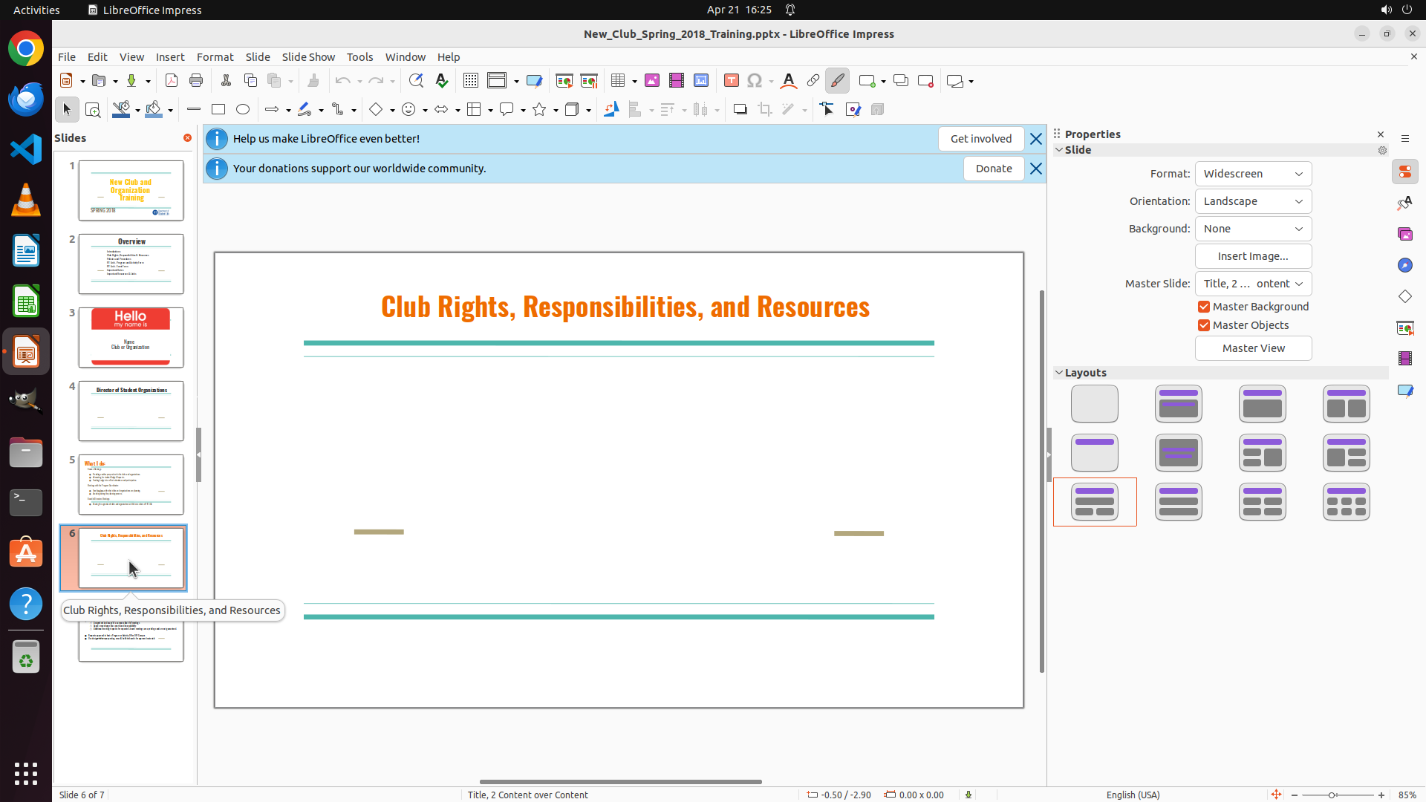Select slide 3 thumbnail with Hello badge
This screenshot has height=802, width=1426.
click(x=131, y=337)
